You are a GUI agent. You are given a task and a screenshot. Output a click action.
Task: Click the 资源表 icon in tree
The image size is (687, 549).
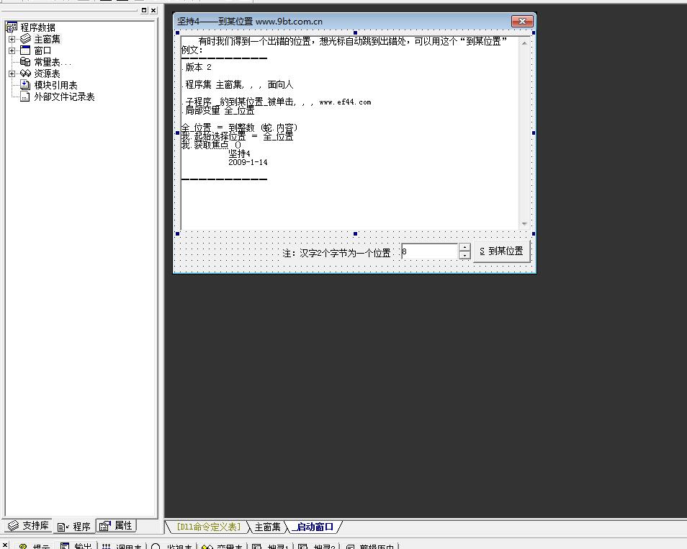pos(25,73)
